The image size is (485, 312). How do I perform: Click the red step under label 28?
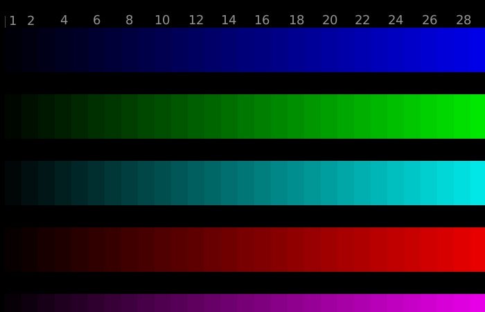[x=461, y=250]
